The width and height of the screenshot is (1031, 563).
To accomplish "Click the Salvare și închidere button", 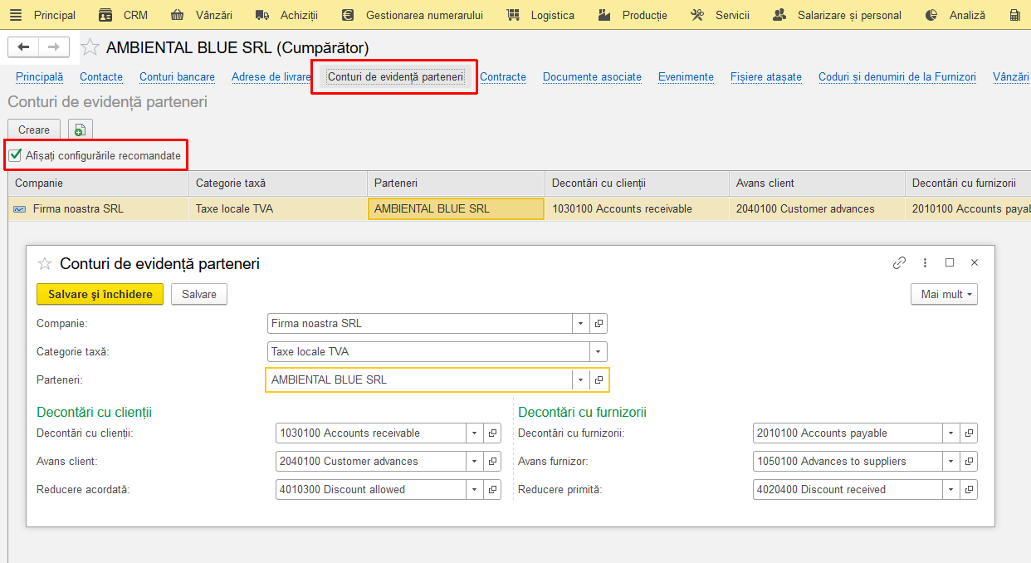I will point(100,294).
